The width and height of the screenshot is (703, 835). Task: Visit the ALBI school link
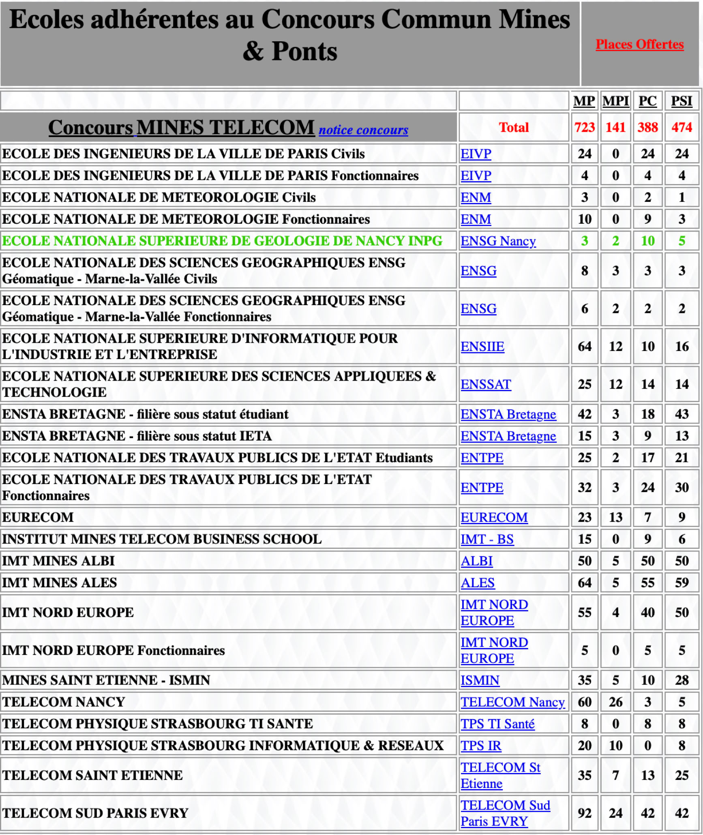(x=476, y=561)
